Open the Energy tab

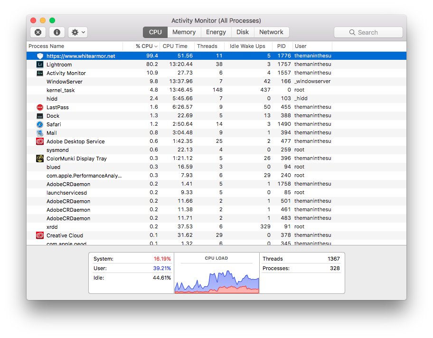pos(216,32)
